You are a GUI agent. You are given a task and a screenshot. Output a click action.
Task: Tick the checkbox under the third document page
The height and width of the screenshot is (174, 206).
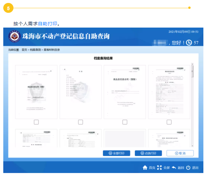point(125,122)
